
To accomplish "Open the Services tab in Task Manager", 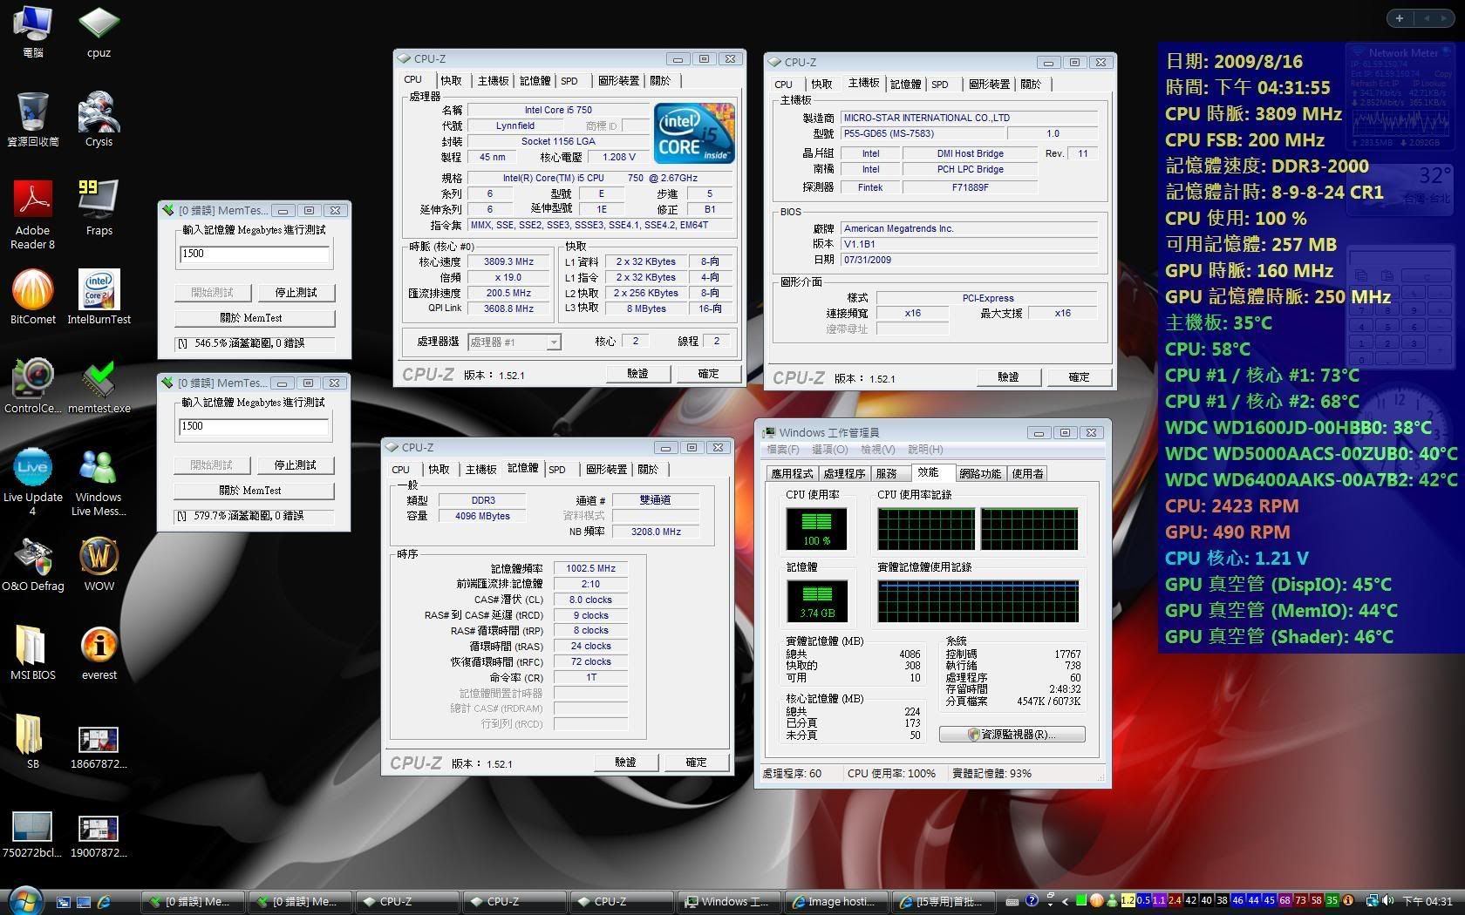I will [x=887, y=473].
